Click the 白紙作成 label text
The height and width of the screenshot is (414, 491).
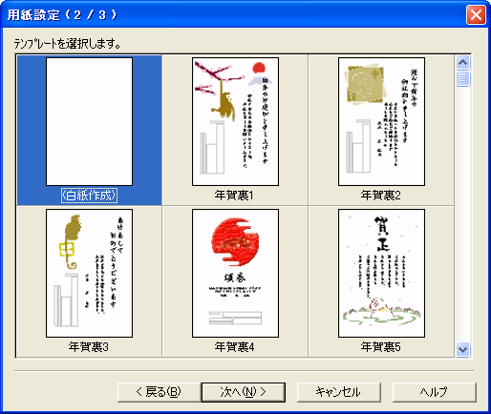click(89, 196)
